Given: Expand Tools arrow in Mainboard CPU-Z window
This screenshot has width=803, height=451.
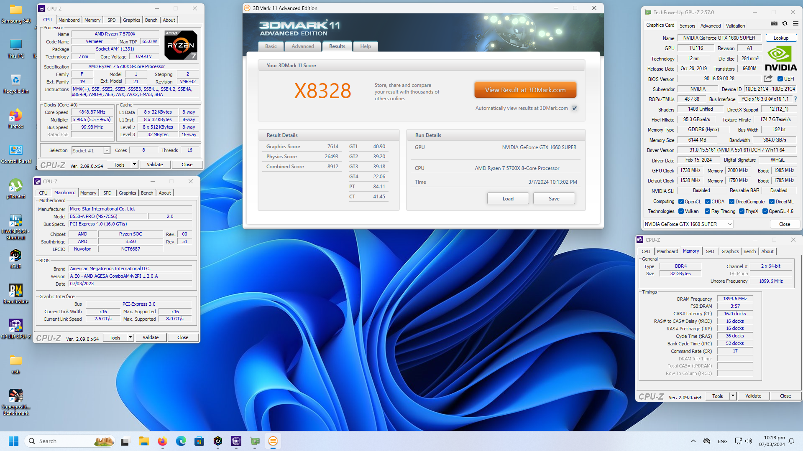Looking at the screenshot, I should 130,337.
